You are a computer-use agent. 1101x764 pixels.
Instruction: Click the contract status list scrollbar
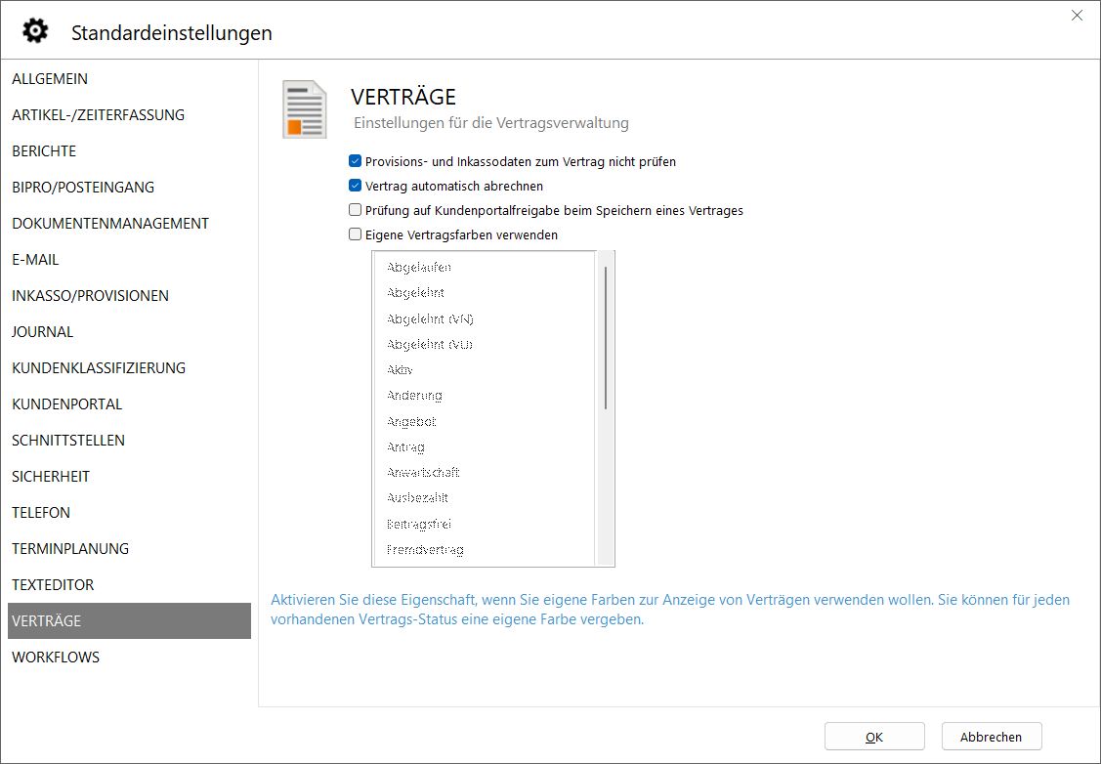coord(606,337)
